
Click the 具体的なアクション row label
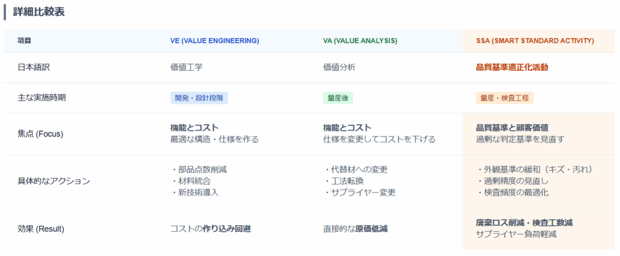click(54, 181)
